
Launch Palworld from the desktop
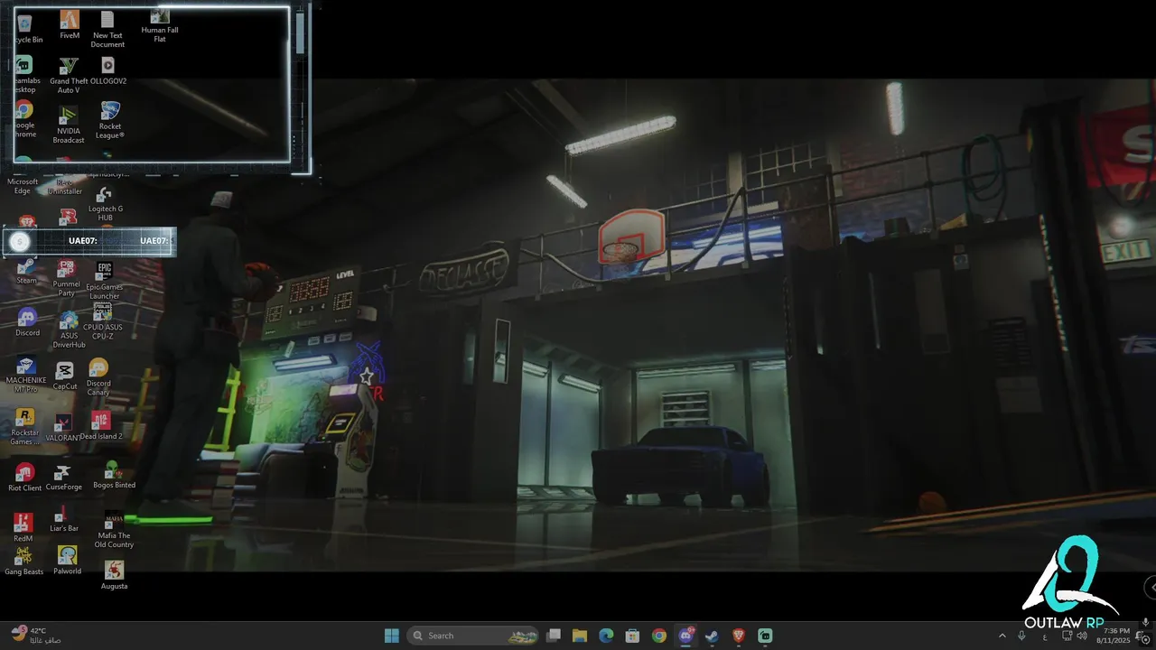(x=67, y=561)
